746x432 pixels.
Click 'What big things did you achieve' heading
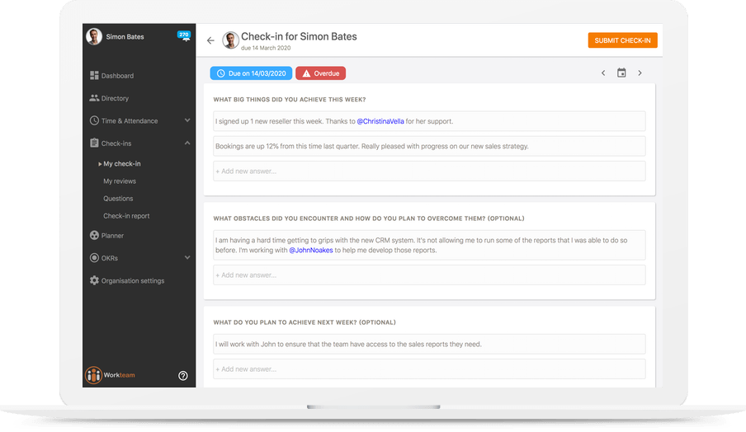click(290, 100)
